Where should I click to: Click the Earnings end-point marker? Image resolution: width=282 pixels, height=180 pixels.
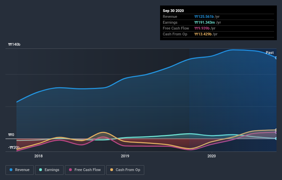276,138
